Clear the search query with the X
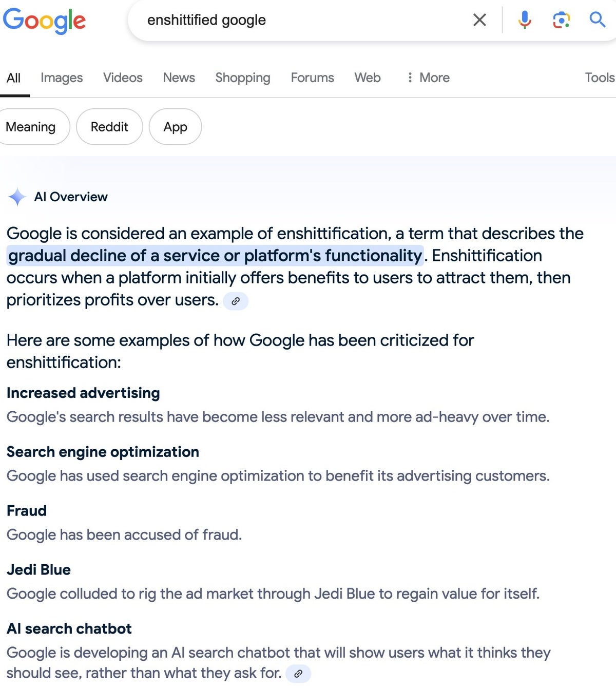 pos(479,20)
